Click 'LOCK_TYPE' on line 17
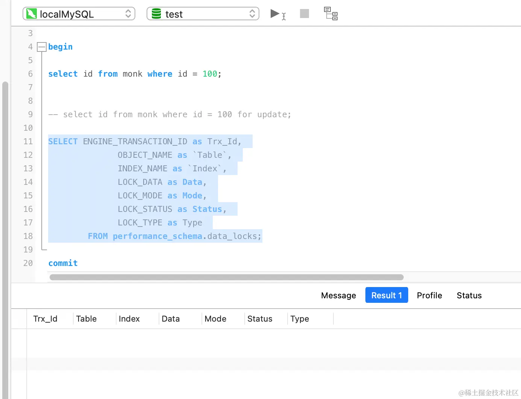Screen dimensions: 521x399 pos(140,223)
